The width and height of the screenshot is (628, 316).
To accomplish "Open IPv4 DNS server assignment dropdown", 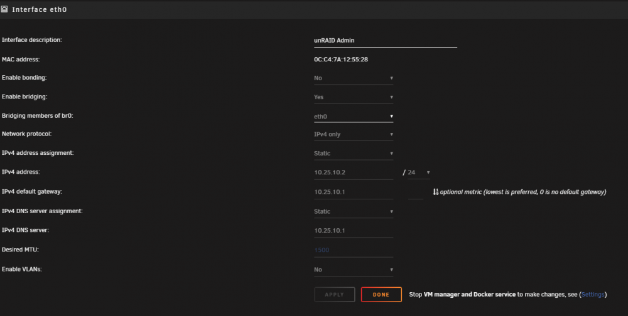I will [353, 211].
